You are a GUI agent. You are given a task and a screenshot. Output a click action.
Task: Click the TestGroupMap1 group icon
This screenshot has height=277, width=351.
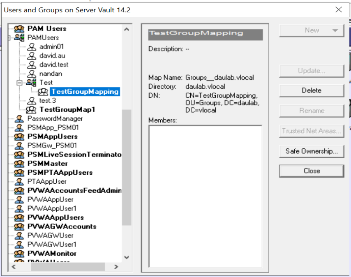pyautogui.click(x=31, y=110)
